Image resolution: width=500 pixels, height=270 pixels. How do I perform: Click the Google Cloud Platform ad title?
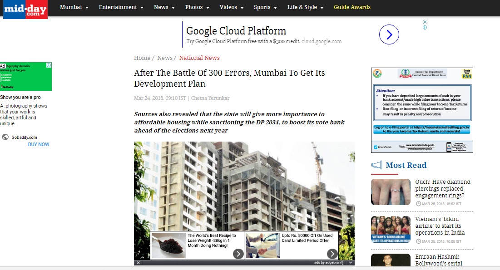tap(236, 31)
